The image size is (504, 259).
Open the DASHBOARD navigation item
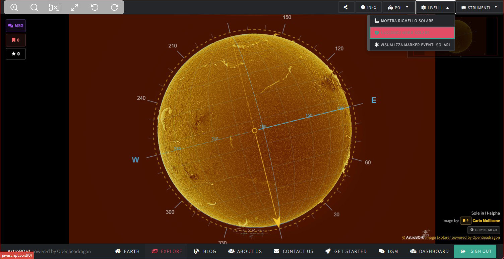tap(429, 251)
